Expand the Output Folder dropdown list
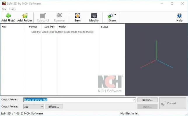 [134, 100]
